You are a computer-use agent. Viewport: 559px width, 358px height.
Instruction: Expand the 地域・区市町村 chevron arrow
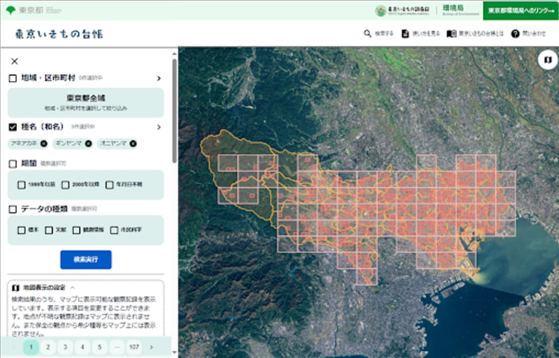point(159,78)
